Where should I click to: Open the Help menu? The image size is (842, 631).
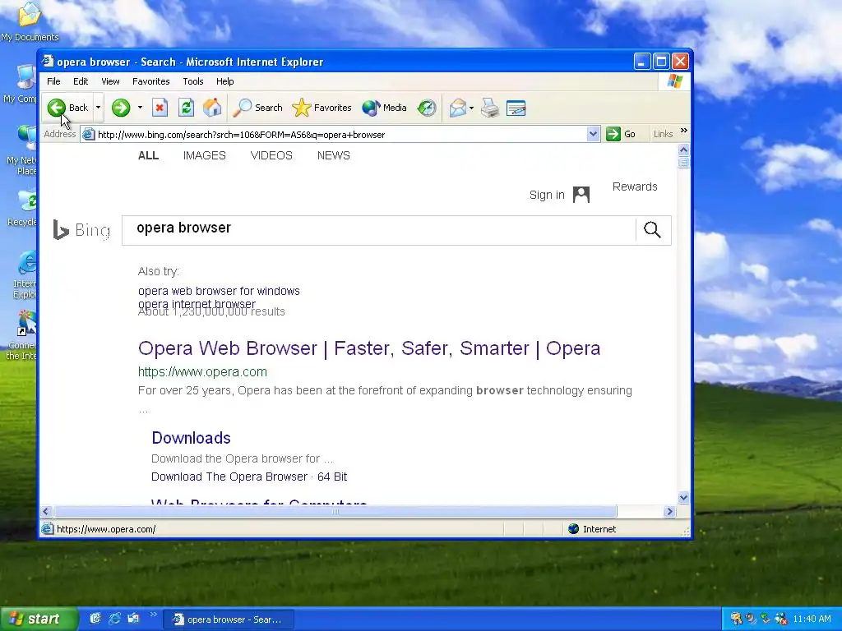click(225, 81)
